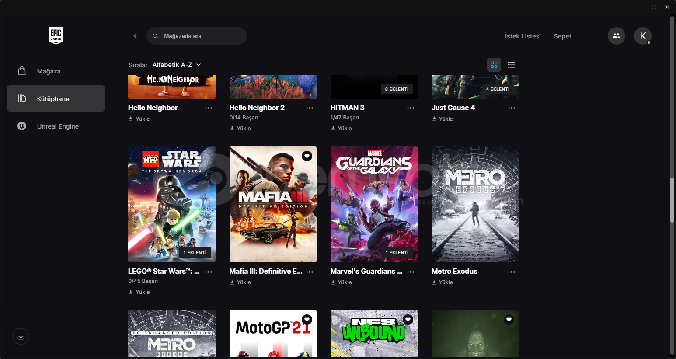Open Metro Exodus cover art
Viewport: 676px width, 359px height.
click(475, 204)
